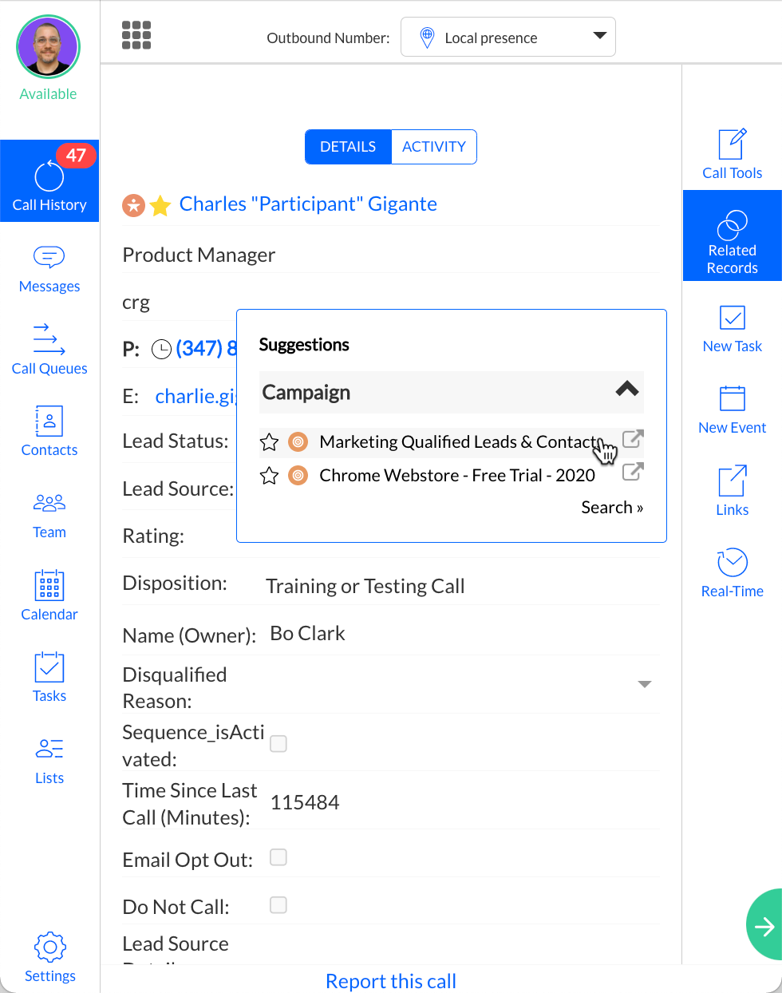Expand the Disqualified Reason dropdown

point(645,684)
